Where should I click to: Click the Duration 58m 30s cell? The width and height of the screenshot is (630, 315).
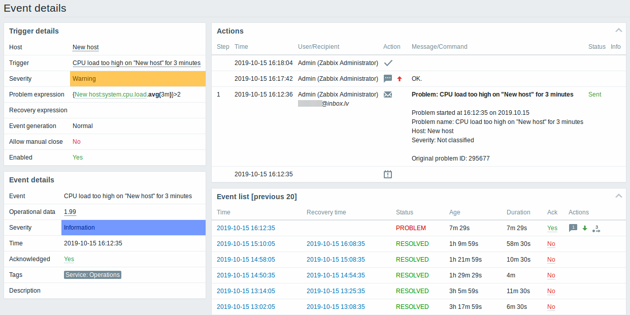click(518, 244)
